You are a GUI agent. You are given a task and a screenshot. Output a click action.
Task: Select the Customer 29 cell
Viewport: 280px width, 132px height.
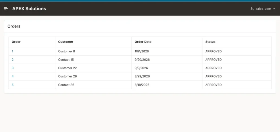pyautogui.click(x=68, y=76)
